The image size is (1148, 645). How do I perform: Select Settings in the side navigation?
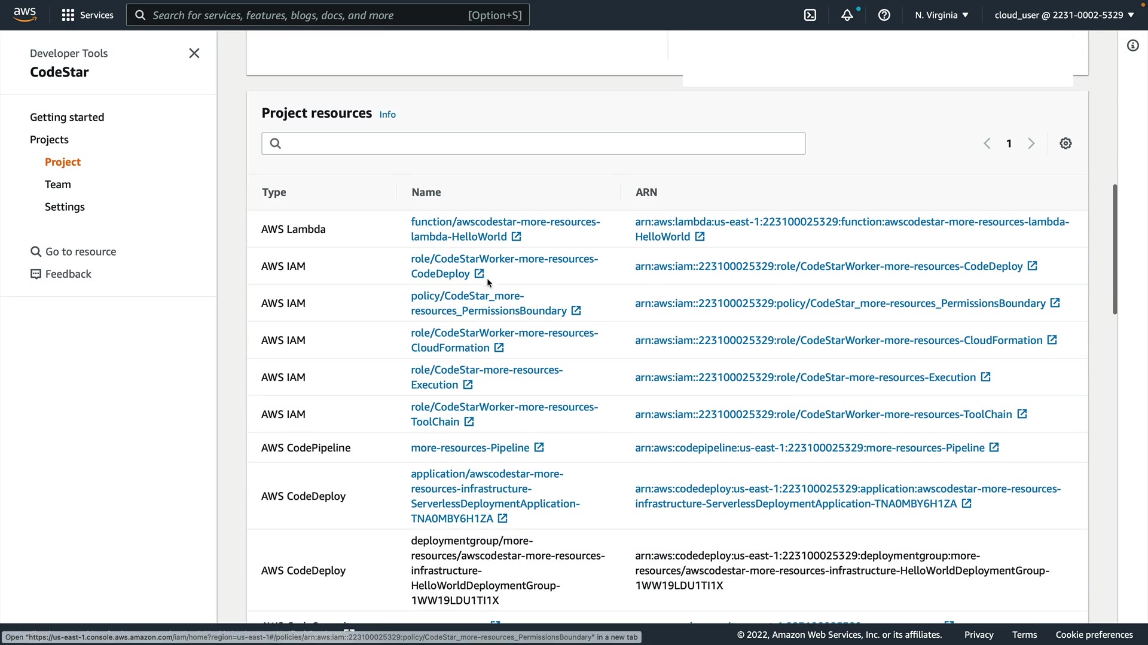[x=65, y=207]
